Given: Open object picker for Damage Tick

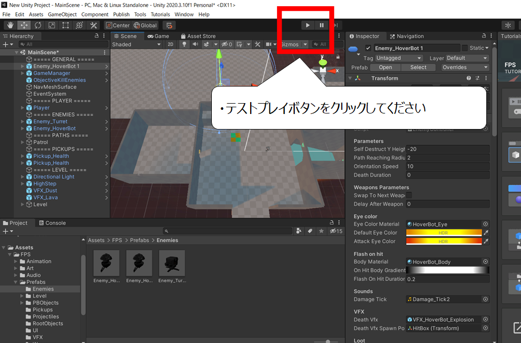Looking at the screenshot, I should coord(485,299).
